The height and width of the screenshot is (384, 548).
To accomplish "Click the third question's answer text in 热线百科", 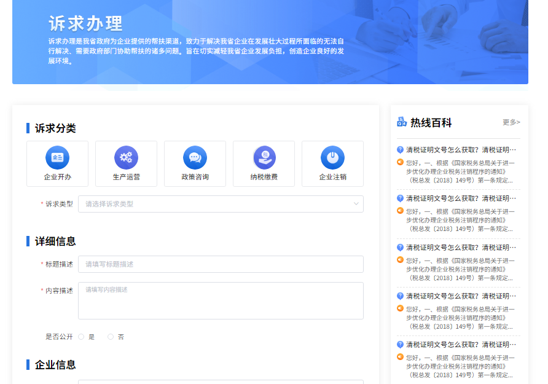I will click(x=460, y=268).
